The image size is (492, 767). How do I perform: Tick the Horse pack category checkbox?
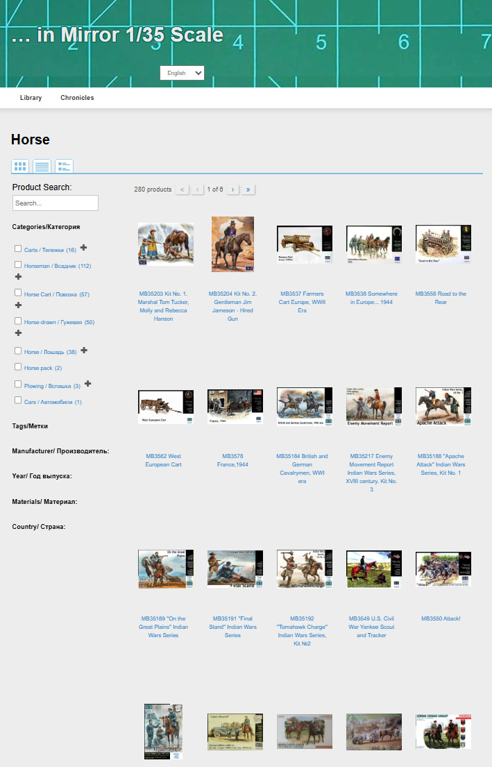18,367
